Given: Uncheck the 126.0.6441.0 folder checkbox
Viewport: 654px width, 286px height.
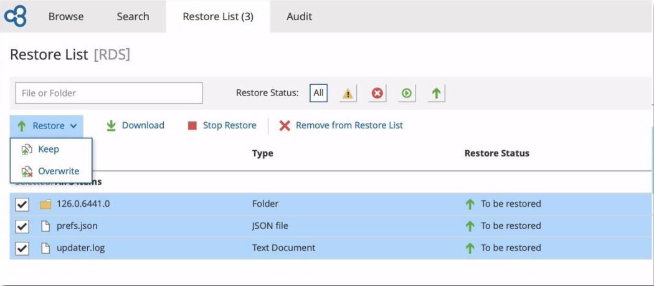Looking at the screenshot, I should (22, 205).
